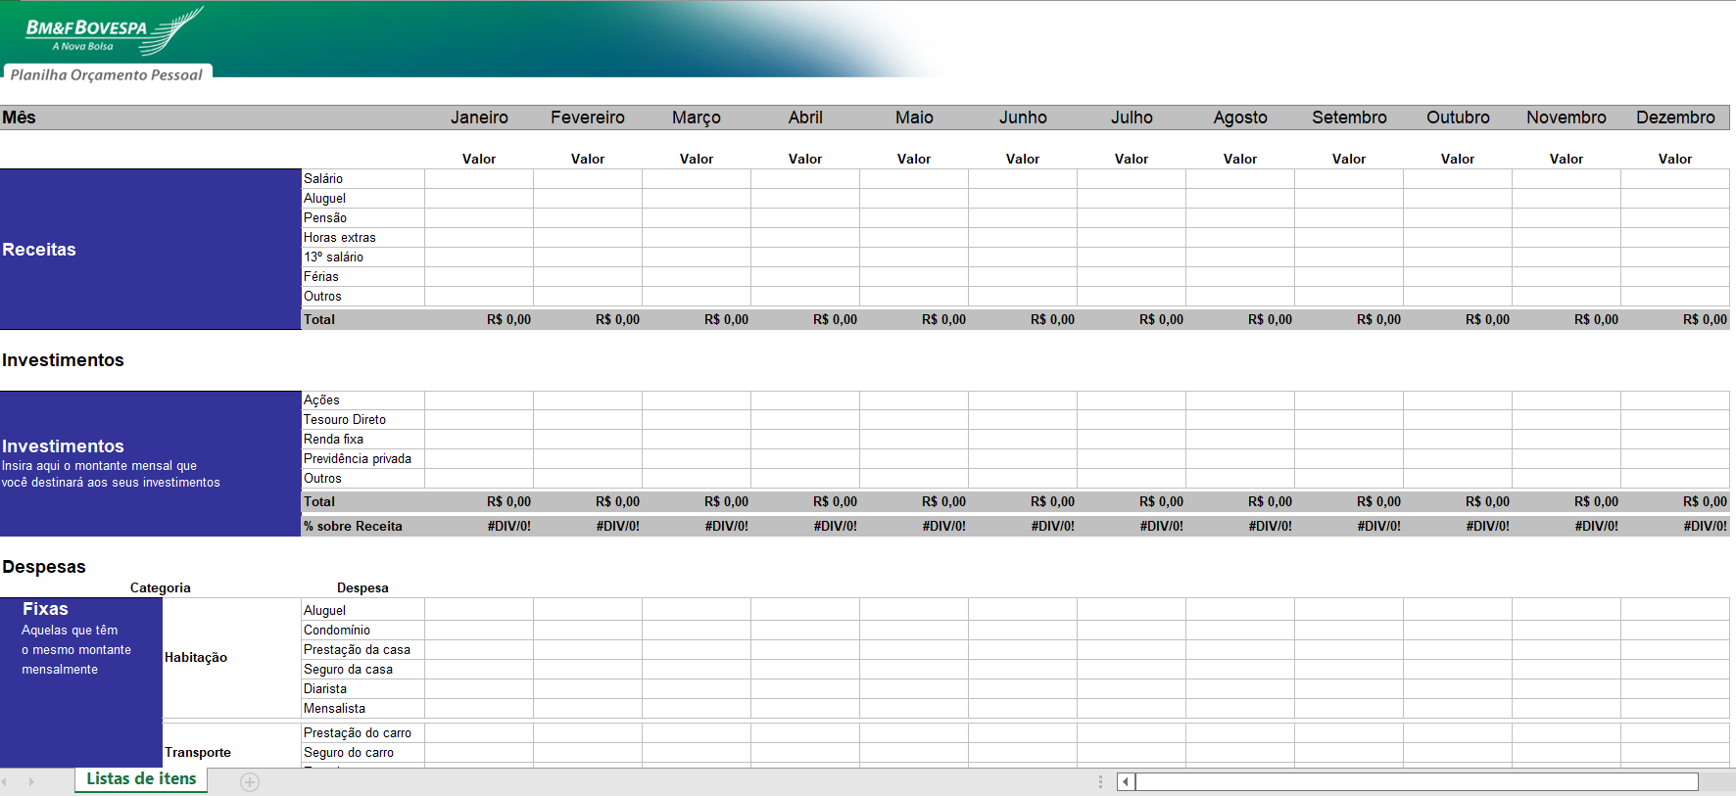This screenshot has width=1736, height=796.
Task: Select the Condomínio expense label
Action: tap(337, 631)
